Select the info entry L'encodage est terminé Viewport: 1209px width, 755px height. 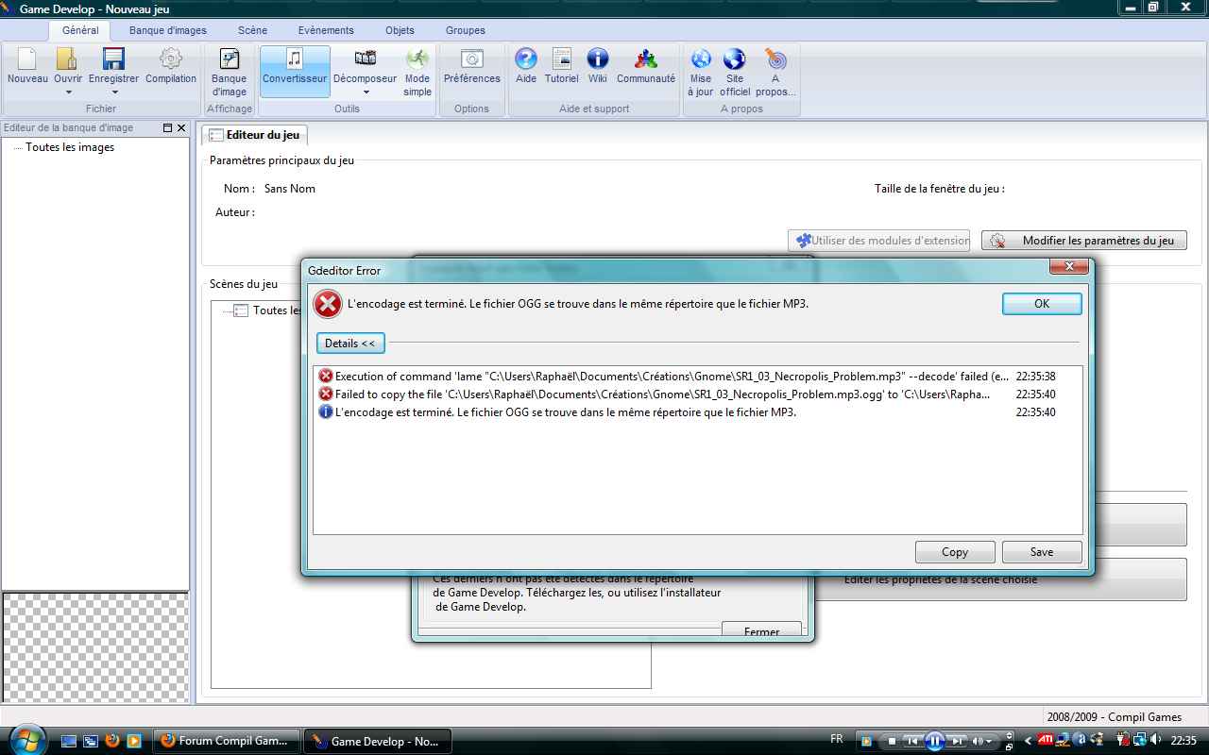tap(687, 412)
